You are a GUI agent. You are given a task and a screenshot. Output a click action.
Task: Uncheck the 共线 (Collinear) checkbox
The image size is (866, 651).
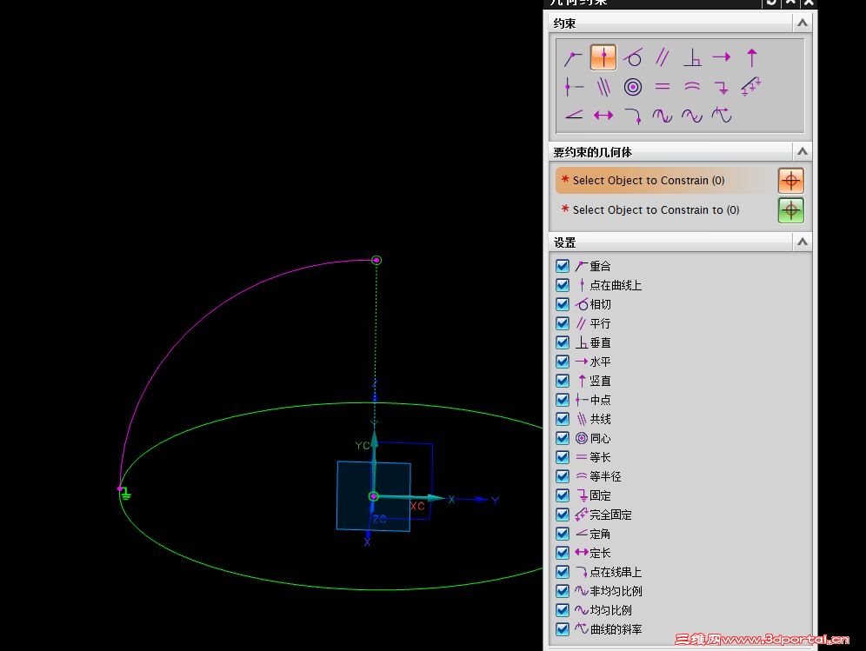[563, 419]
